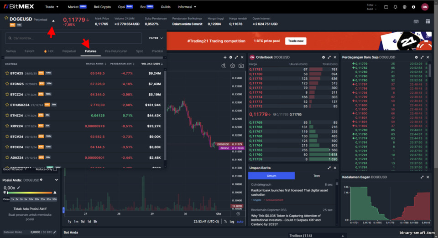This screenshot has width=438, height=238.
Task: Open the Informasi dropdown menu
Action: click(x=187, y=7)
